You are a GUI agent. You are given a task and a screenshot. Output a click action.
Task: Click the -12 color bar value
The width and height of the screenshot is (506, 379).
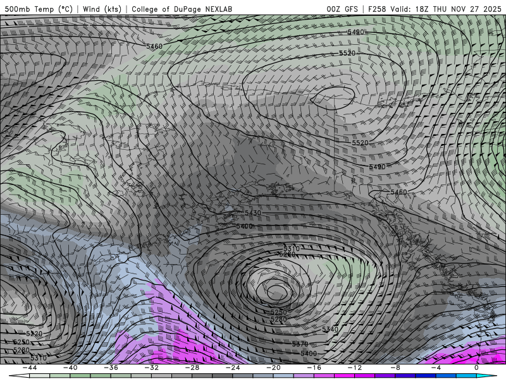[355, 368]
